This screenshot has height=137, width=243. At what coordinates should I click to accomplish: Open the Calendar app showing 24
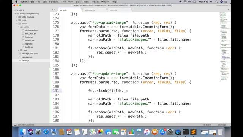coord(69,132)
